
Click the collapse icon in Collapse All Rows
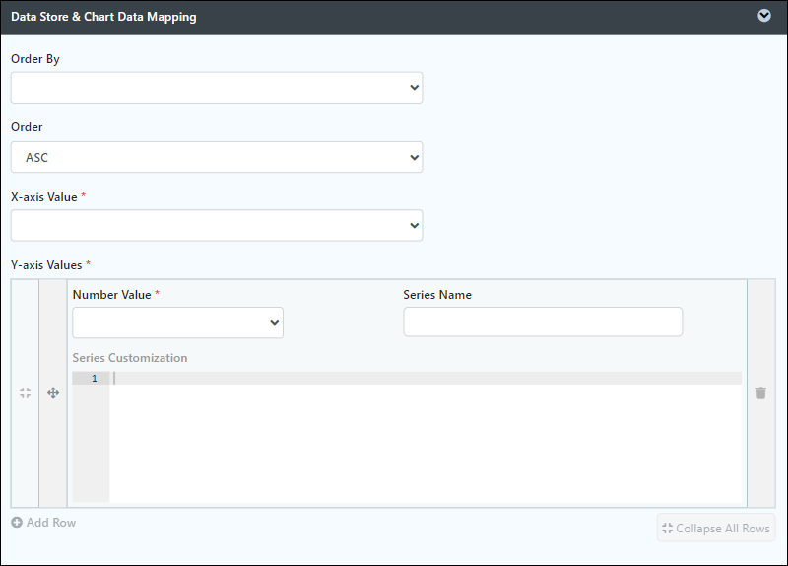[x=668, y=529]
